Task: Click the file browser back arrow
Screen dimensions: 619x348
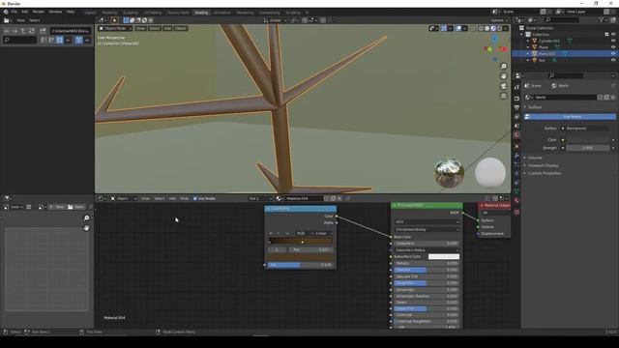Action: click(7, 31)
